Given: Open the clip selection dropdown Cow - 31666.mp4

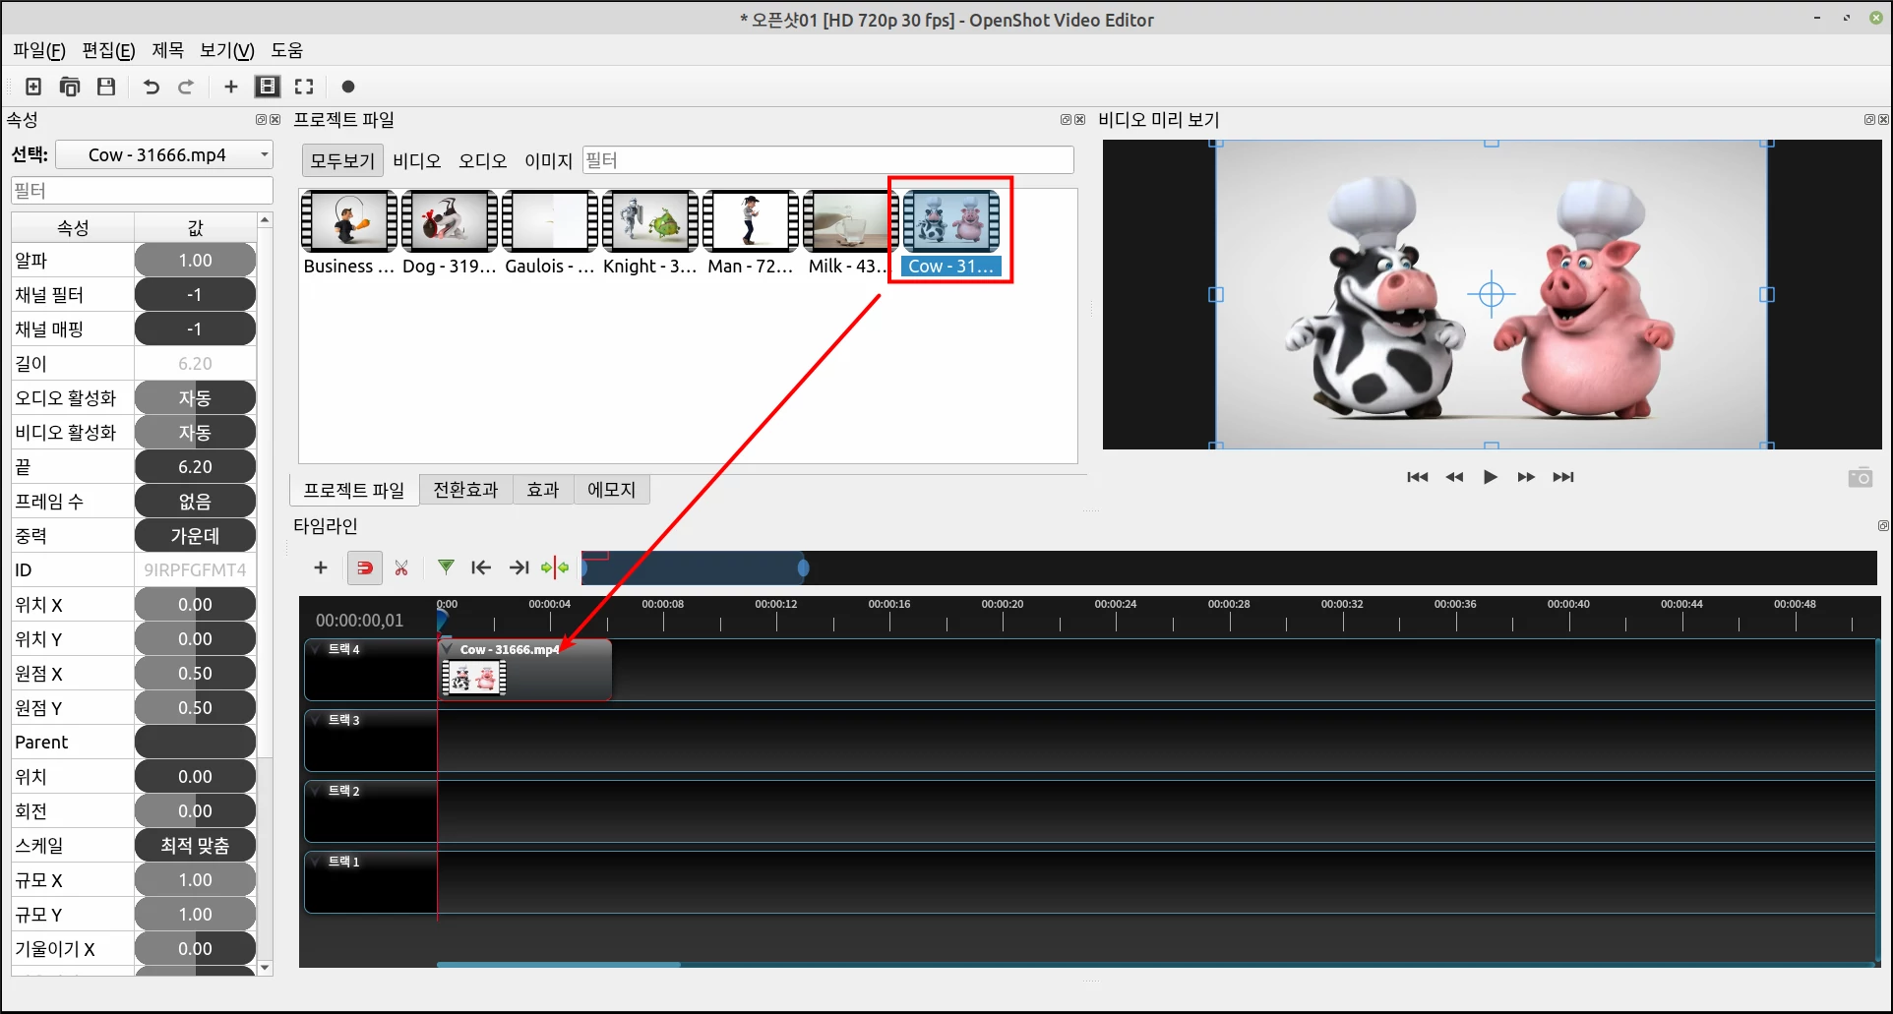Looking at the screenshot, I should tap(164, 154).
